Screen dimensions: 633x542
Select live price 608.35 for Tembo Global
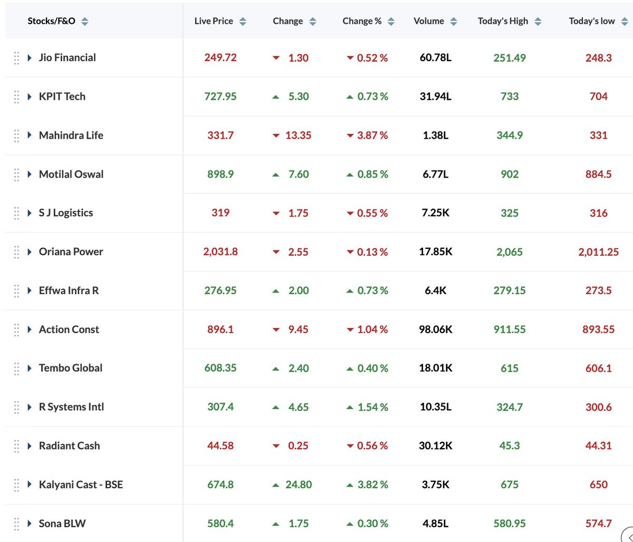(x=220, y=368)
